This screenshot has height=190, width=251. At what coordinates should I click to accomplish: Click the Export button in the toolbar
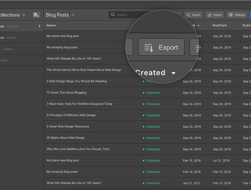point(193,15)
